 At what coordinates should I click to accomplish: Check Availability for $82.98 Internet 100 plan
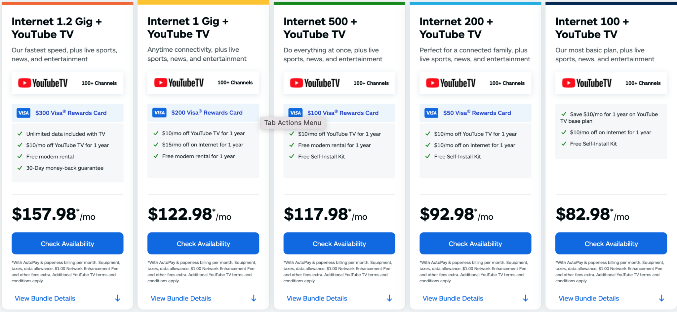[611, 244]
